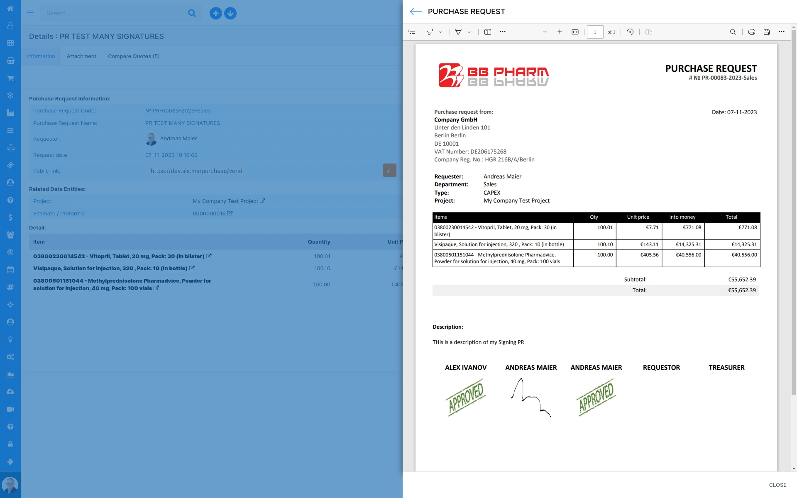Viewport: 797px width, 498px height.
Task: Expand the highlight tool dropdown arrow
Action: coord(440,32)
